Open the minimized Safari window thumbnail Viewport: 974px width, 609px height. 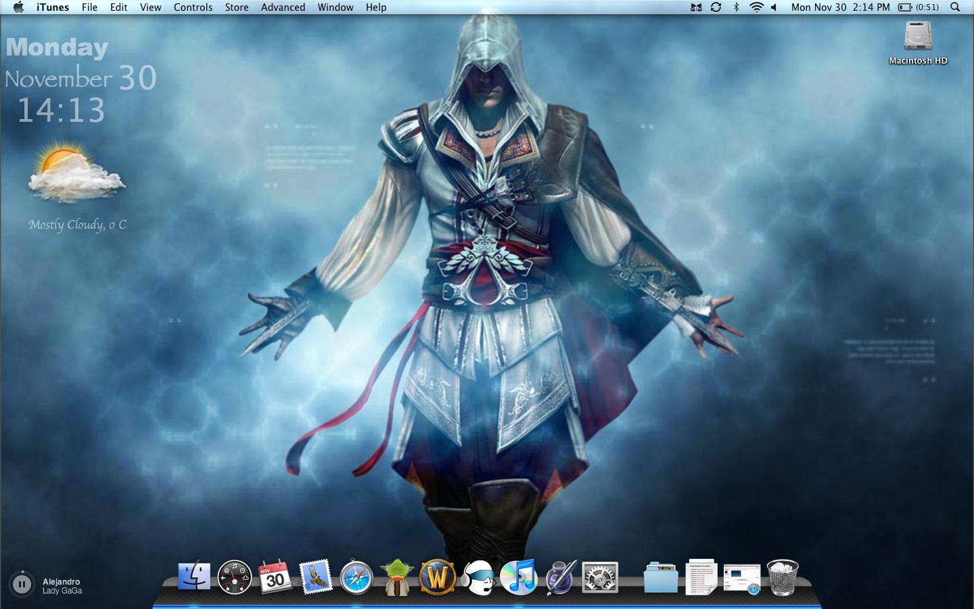coord(742,580)
